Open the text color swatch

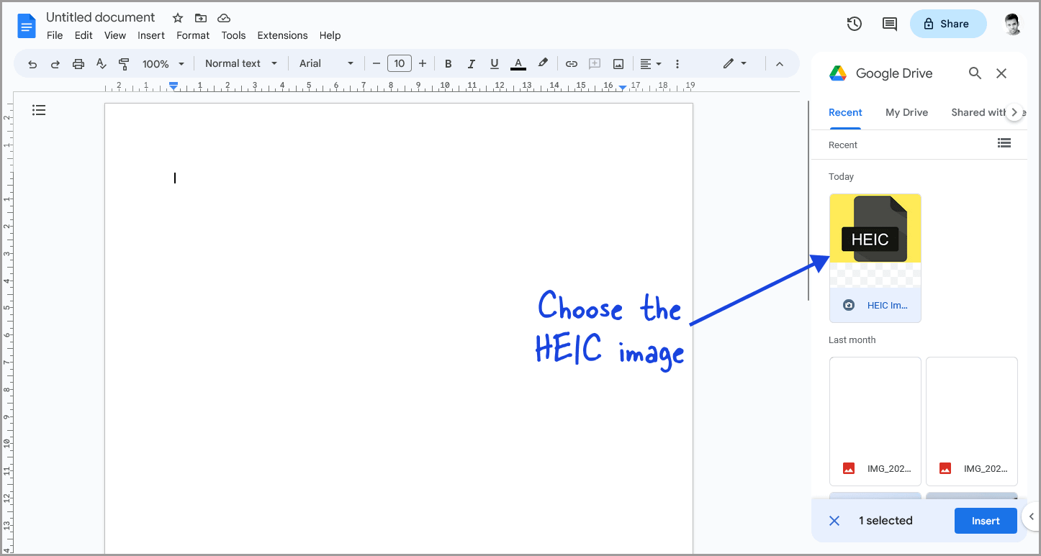518,63
